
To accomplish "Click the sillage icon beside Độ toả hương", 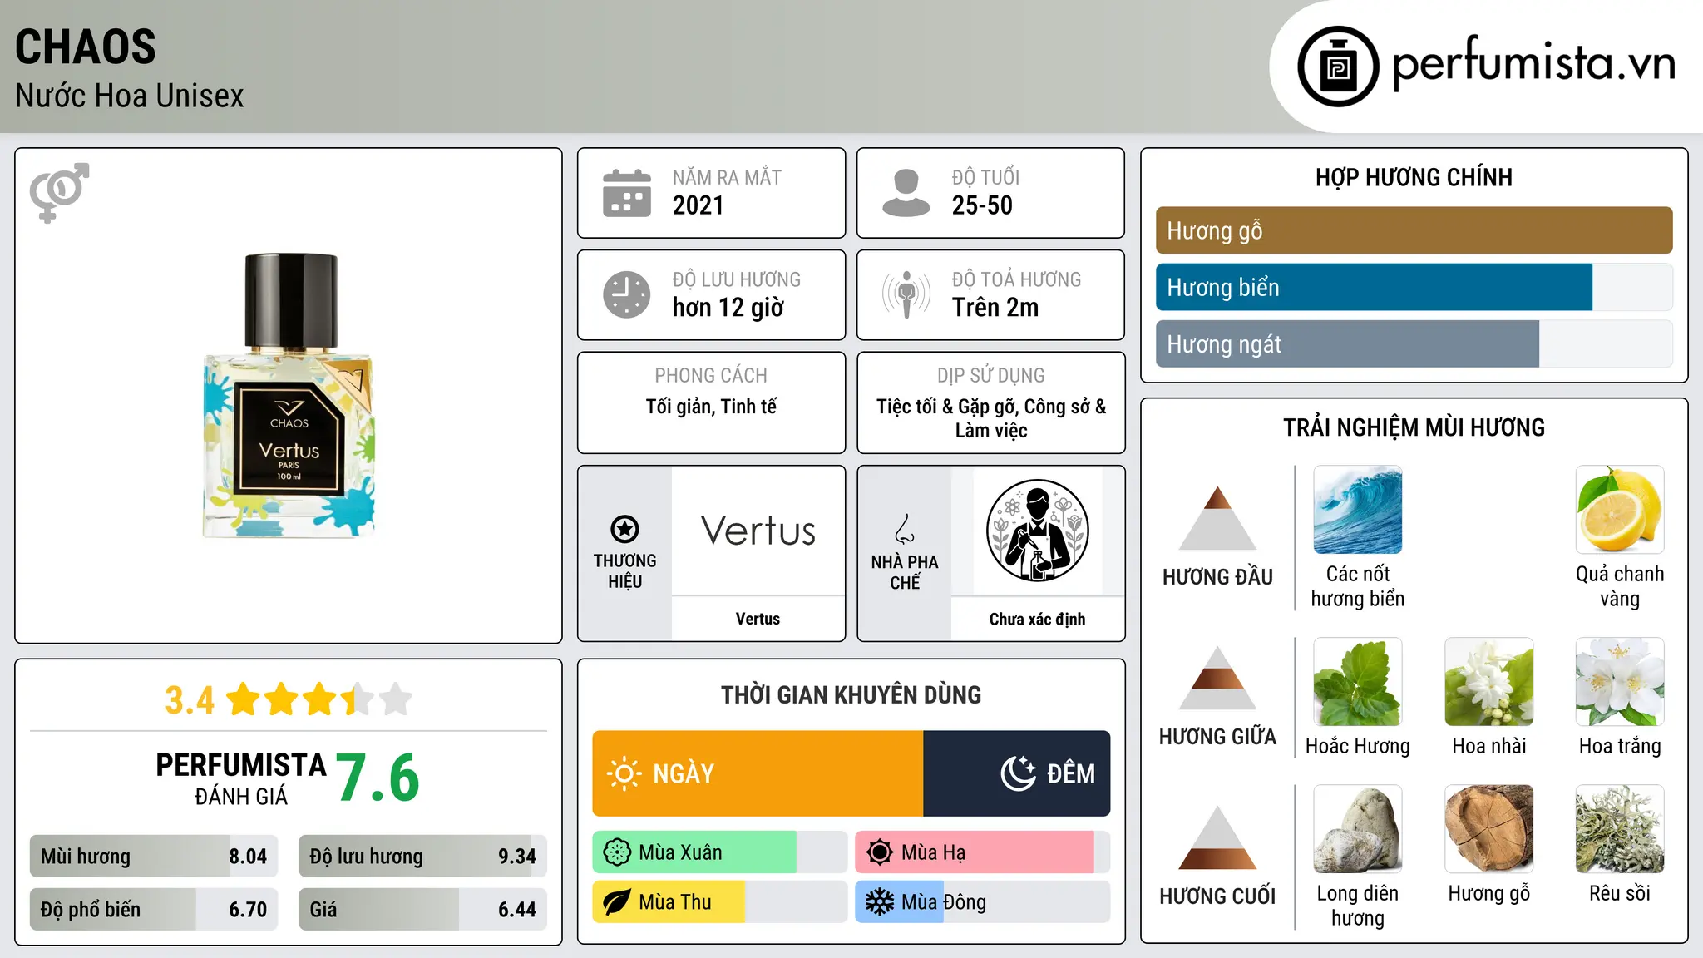I will pos(906,294).
